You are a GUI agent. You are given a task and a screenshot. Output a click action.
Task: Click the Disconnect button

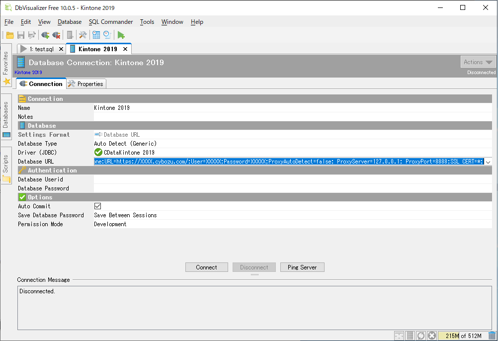(254, 267)
